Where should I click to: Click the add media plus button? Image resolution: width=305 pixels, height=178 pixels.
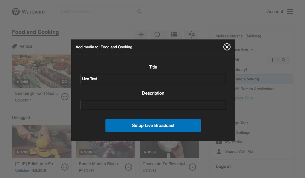coord(141,34)
